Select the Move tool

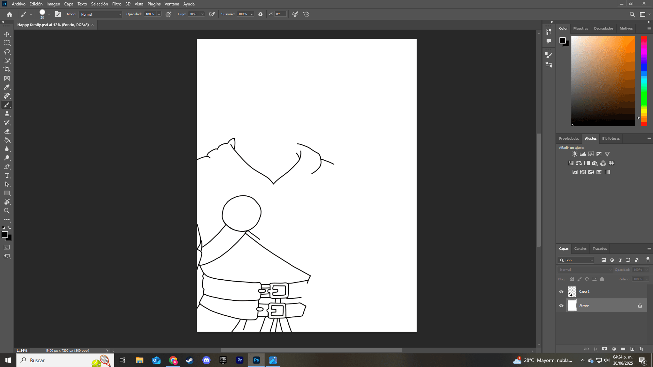click(x=7, y=34)
